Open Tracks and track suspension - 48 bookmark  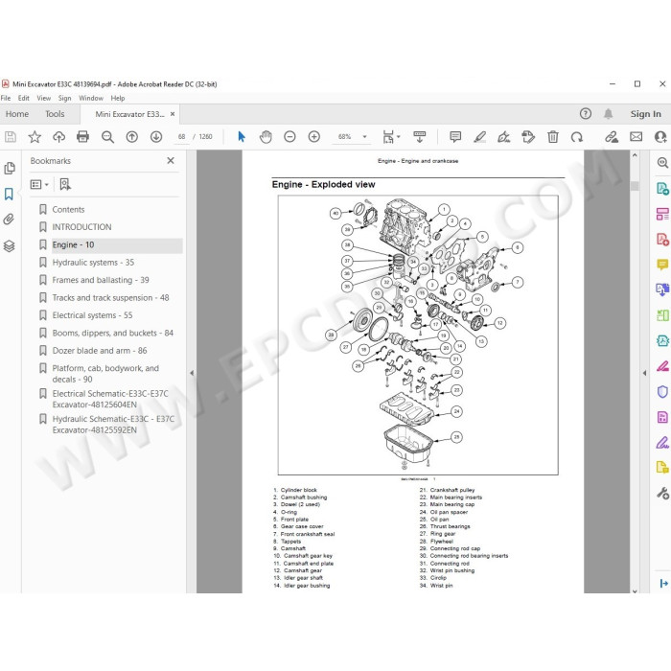[110, 297]
